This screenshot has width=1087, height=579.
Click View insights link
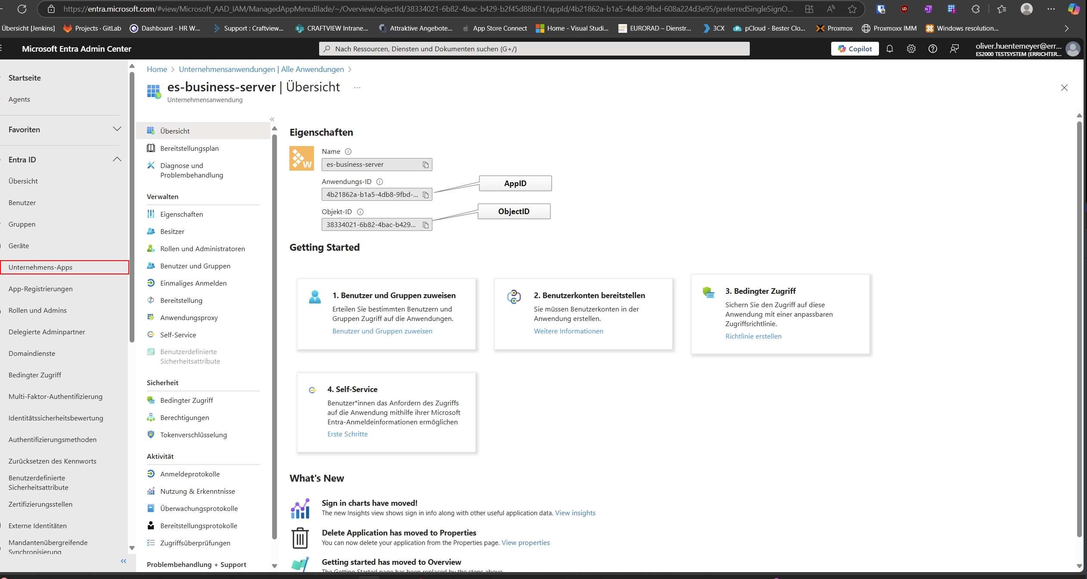coord(575,513)
